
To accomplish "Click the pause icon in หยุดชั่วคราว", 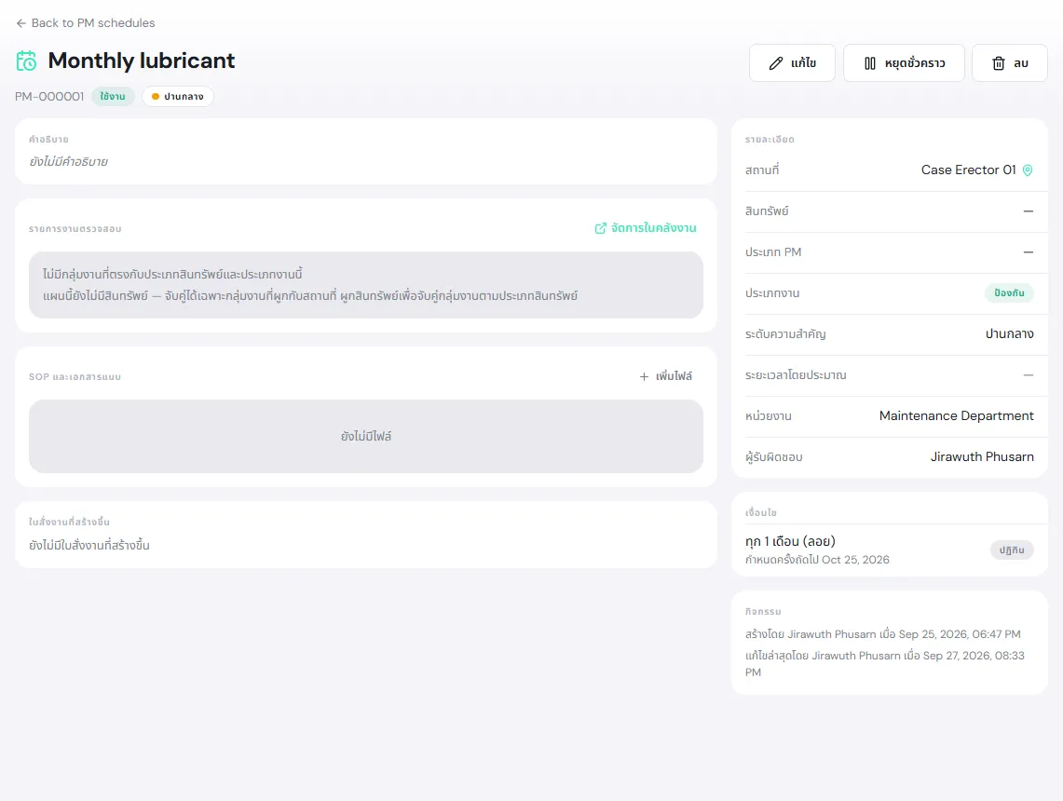I will (870, 63).
